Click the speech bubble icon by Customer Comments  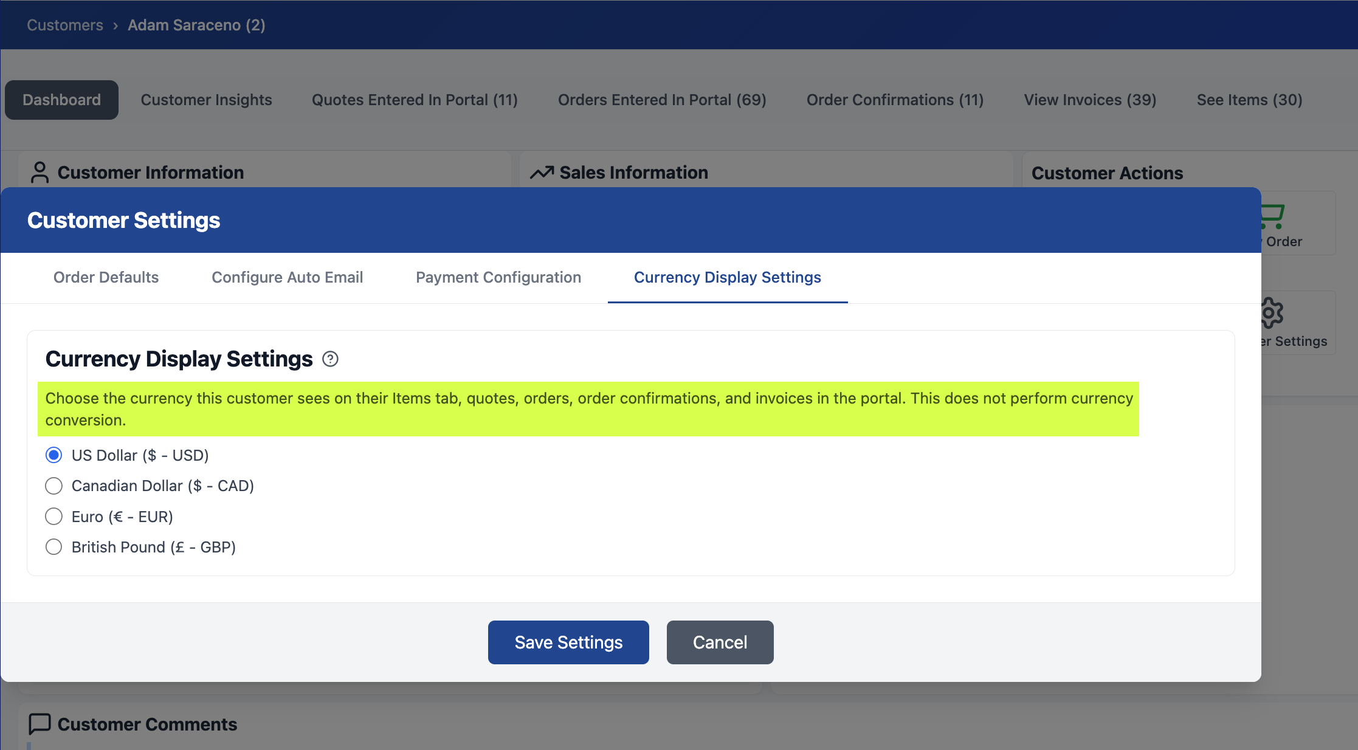40,724
